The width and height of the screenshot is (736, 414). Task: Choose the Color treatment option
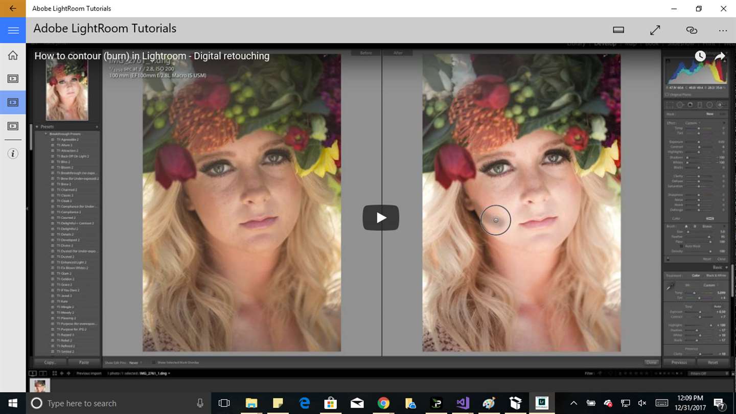click(x=696, y=275)
